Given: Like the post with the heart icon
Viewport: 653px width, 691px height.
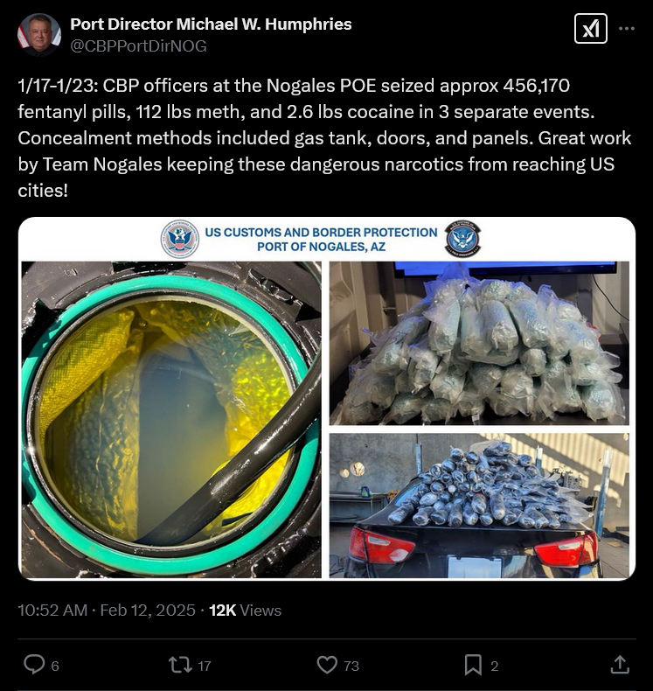Looking at the screenshot, I should pos(327,665).
